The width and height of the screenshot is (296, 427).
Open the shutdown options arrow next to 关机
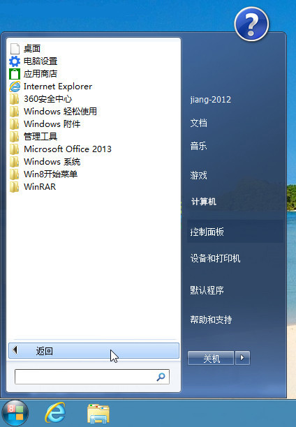242,357
